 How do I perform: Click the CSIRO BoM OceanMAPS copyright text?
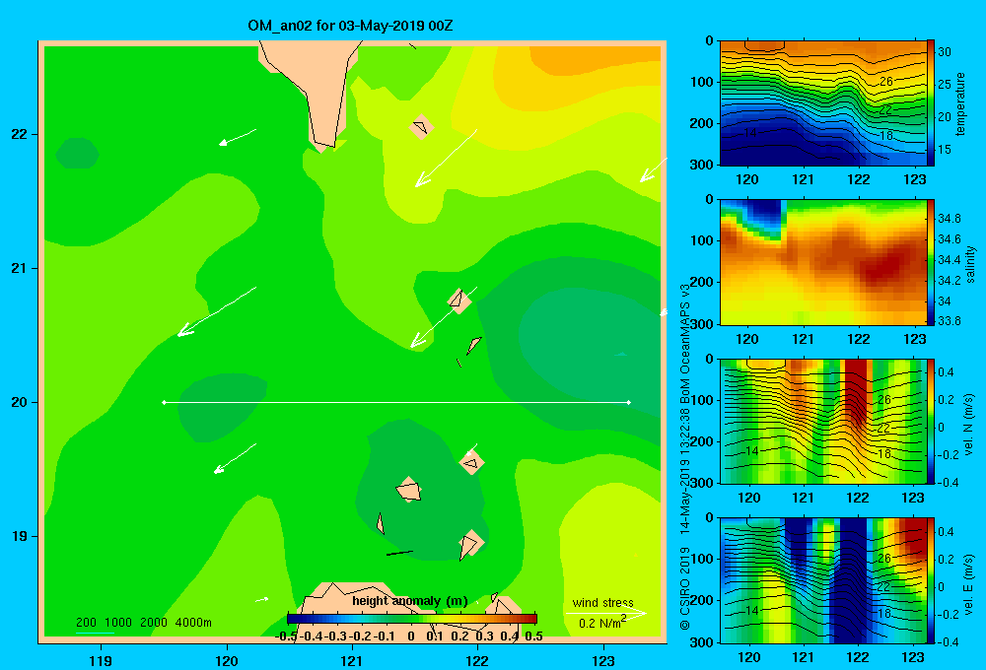685,456
